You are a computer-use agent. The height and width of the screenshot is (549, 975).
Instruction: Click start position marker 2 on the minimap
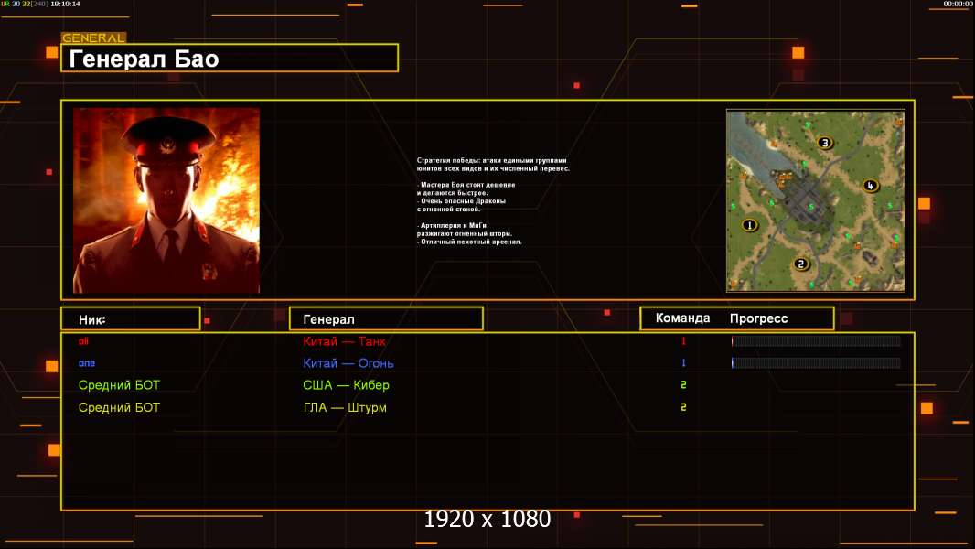click(x=800, y=264)
